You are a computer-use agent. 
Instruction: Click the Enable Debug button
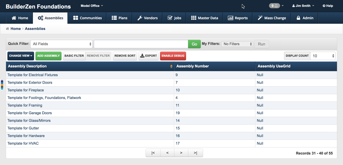[x=173, y=56]
